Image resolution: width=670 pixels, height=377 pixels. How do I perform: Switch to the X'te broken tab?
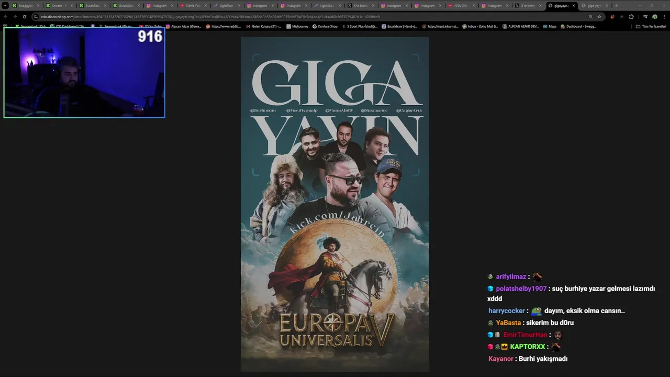coord(361,6)
